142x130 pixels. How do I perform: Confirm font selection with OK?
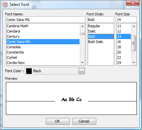58,121
